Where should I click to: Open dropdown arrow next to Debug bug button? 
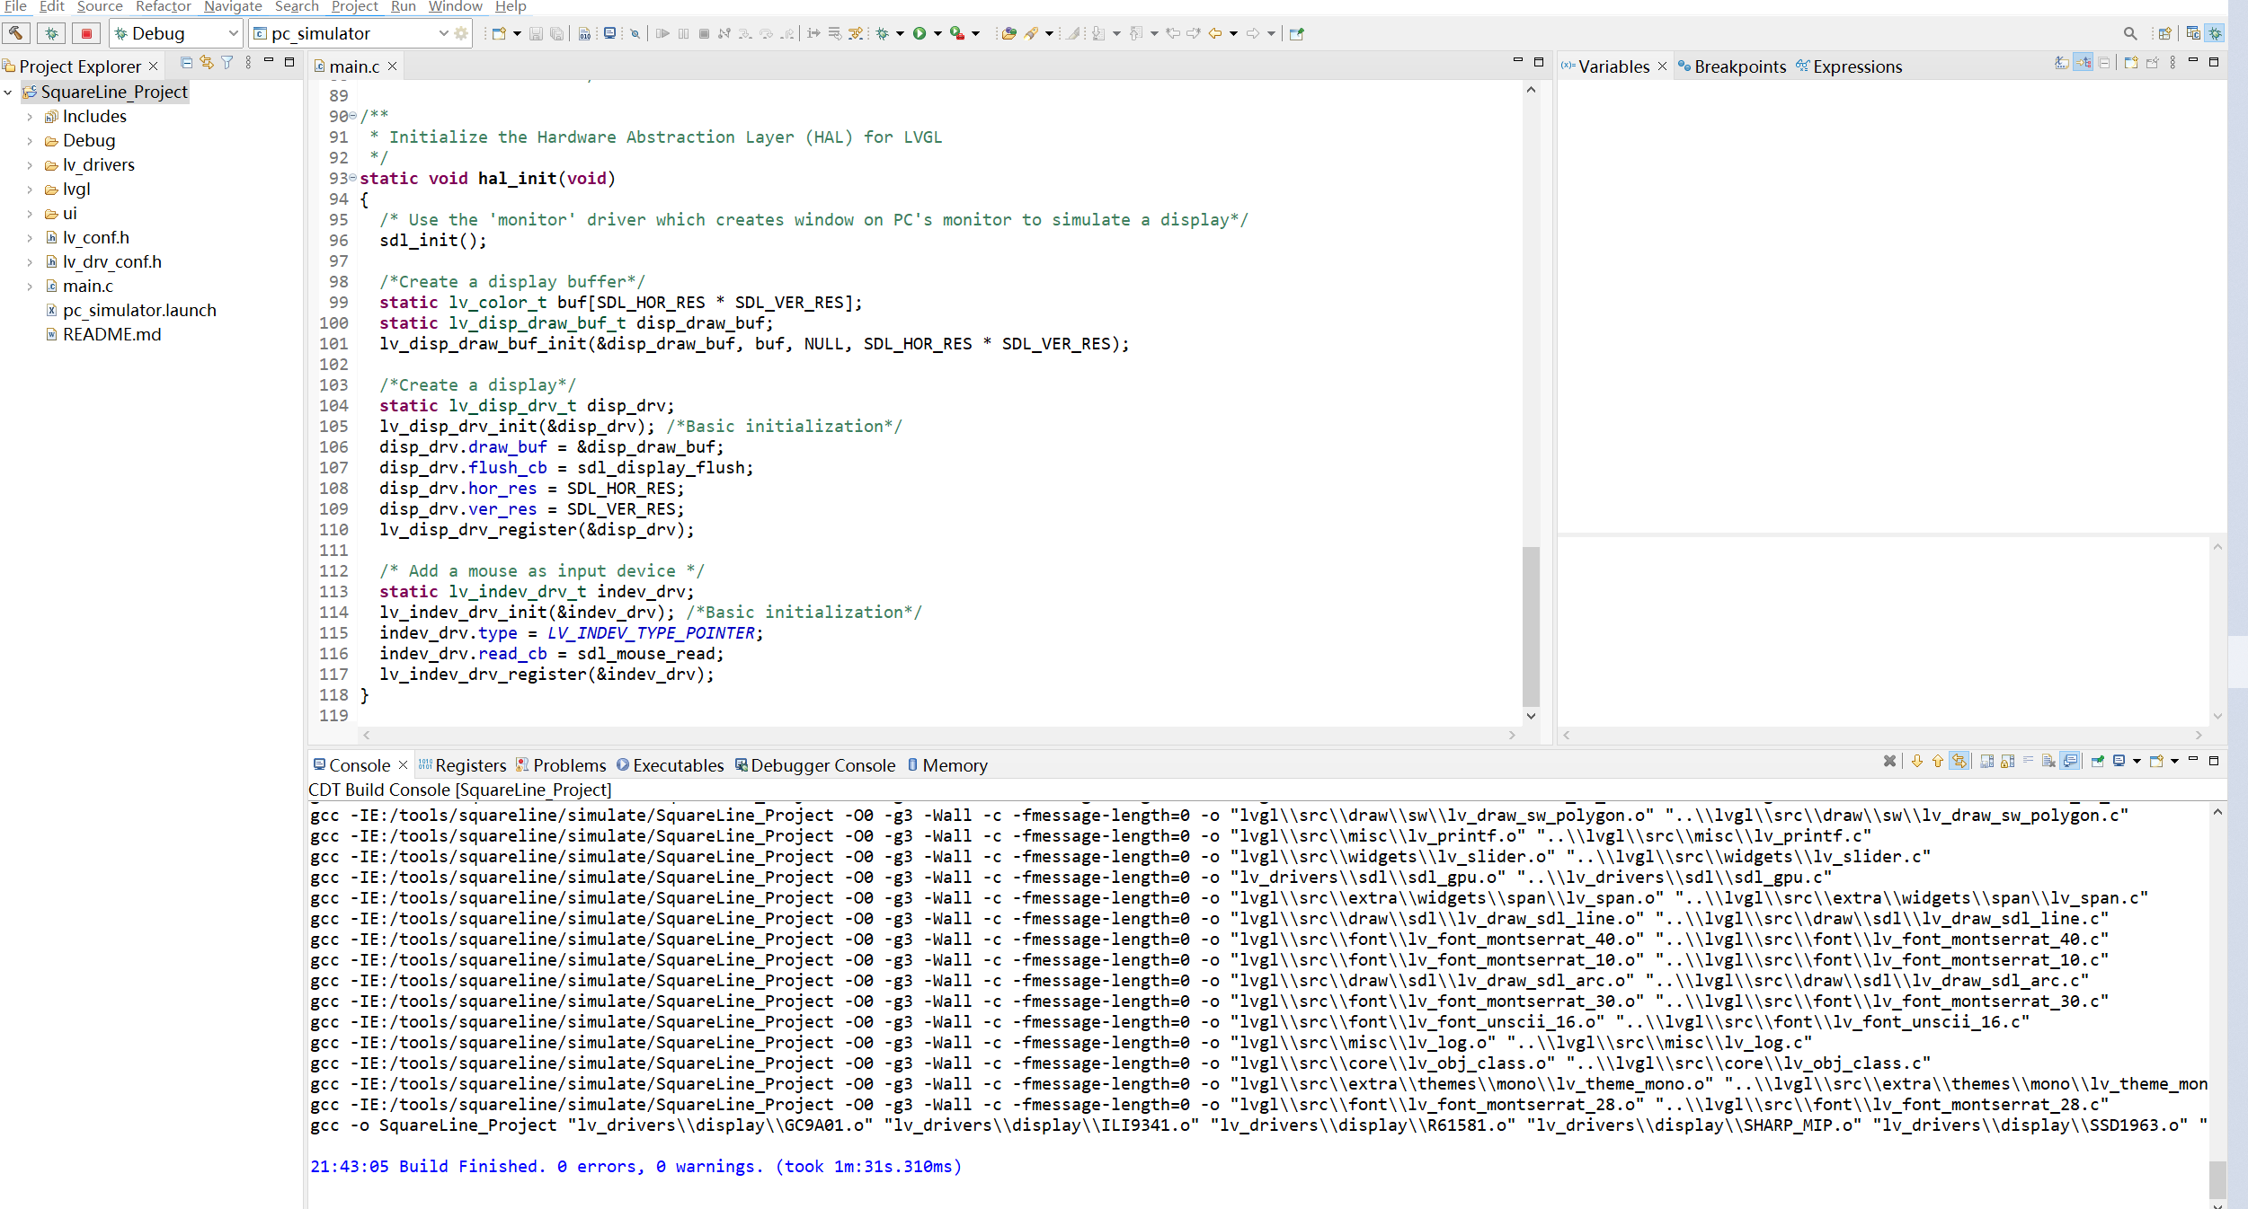point(900,33)
